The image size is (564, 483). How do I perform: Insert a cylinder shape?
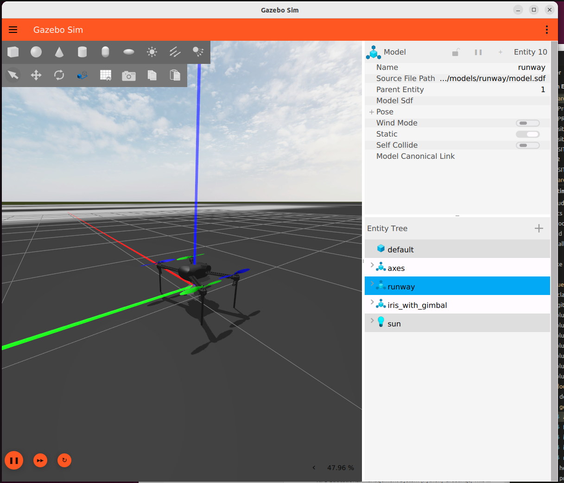pyautogui.click(x=82, y=52)
